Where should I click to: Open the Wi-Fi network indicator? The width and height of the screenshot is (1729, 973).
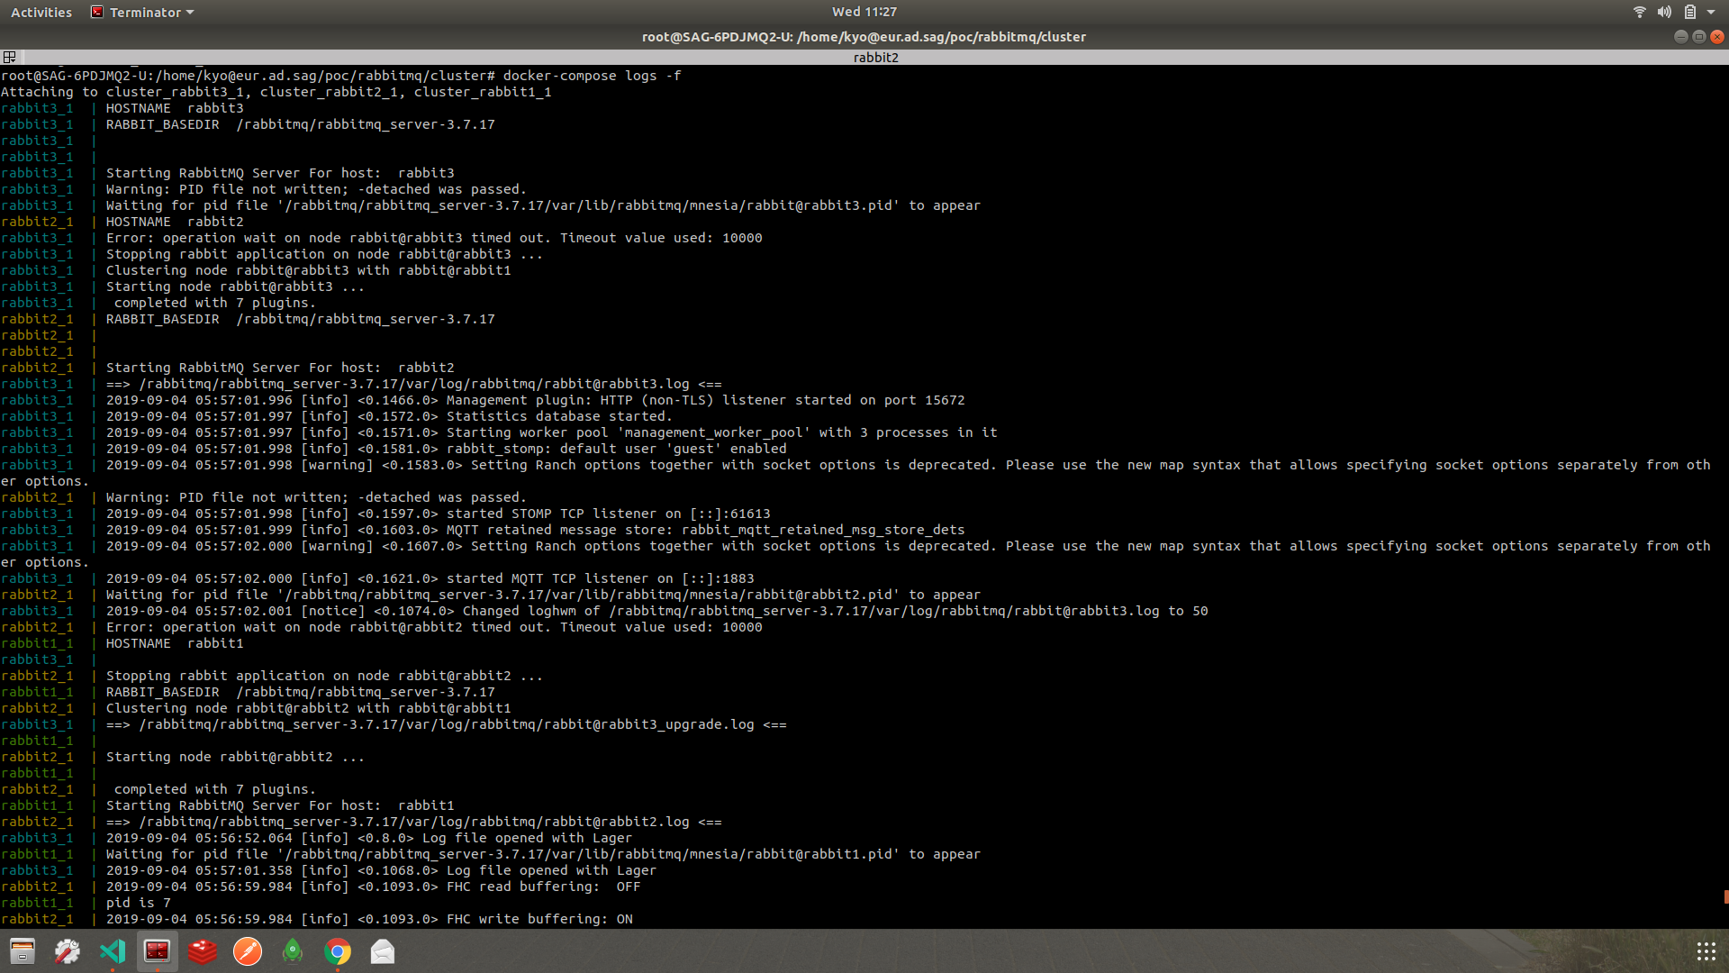1639,12
